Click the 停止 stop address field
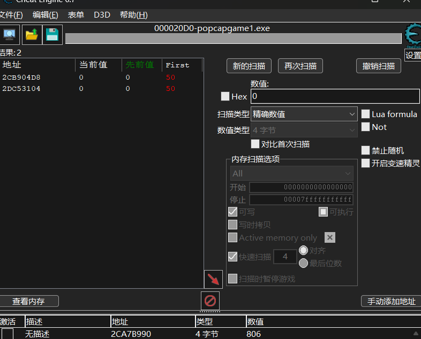Image resolution: width=421 pixels, height=339 pixels. click(301, 199)
